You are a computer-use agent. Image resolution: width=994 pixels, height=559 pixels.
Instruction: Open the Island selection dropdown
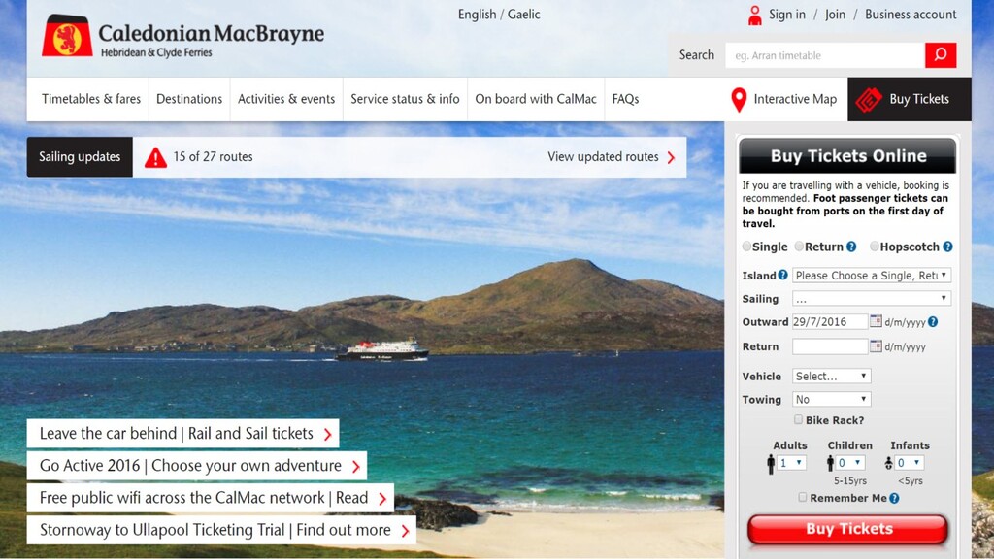[872, 275]
